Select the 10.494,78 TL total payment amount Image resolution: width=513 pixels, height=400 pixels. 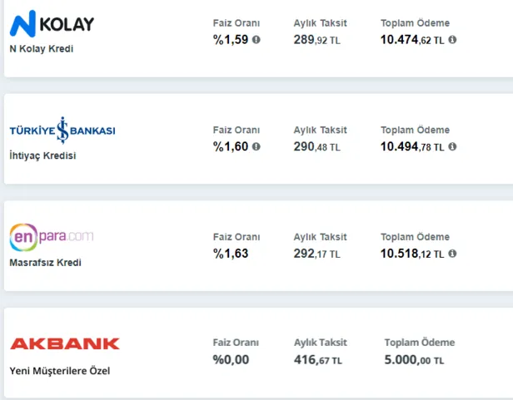[x=412, y=146]
